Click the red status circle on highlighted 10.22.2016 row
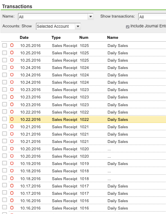Viewport: 166px width, 214px height. [12, 119]
